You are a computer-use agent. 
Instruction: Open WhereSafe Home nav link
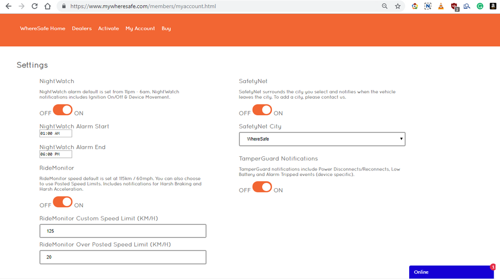click(x=42, y=28)
